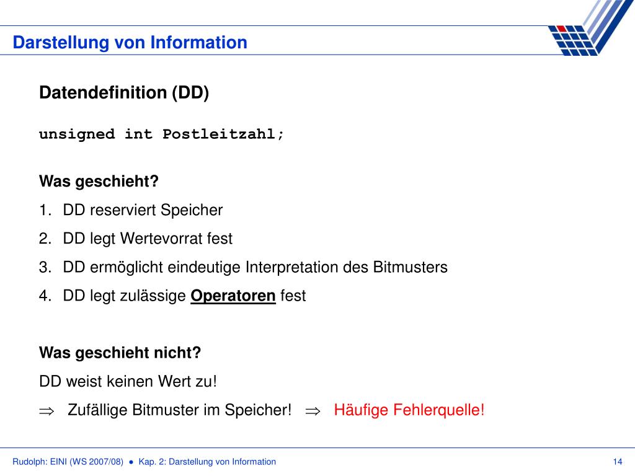The image size is (635, 476).
Task: Click the slide title Darstellung von Information
Action: 130,42
